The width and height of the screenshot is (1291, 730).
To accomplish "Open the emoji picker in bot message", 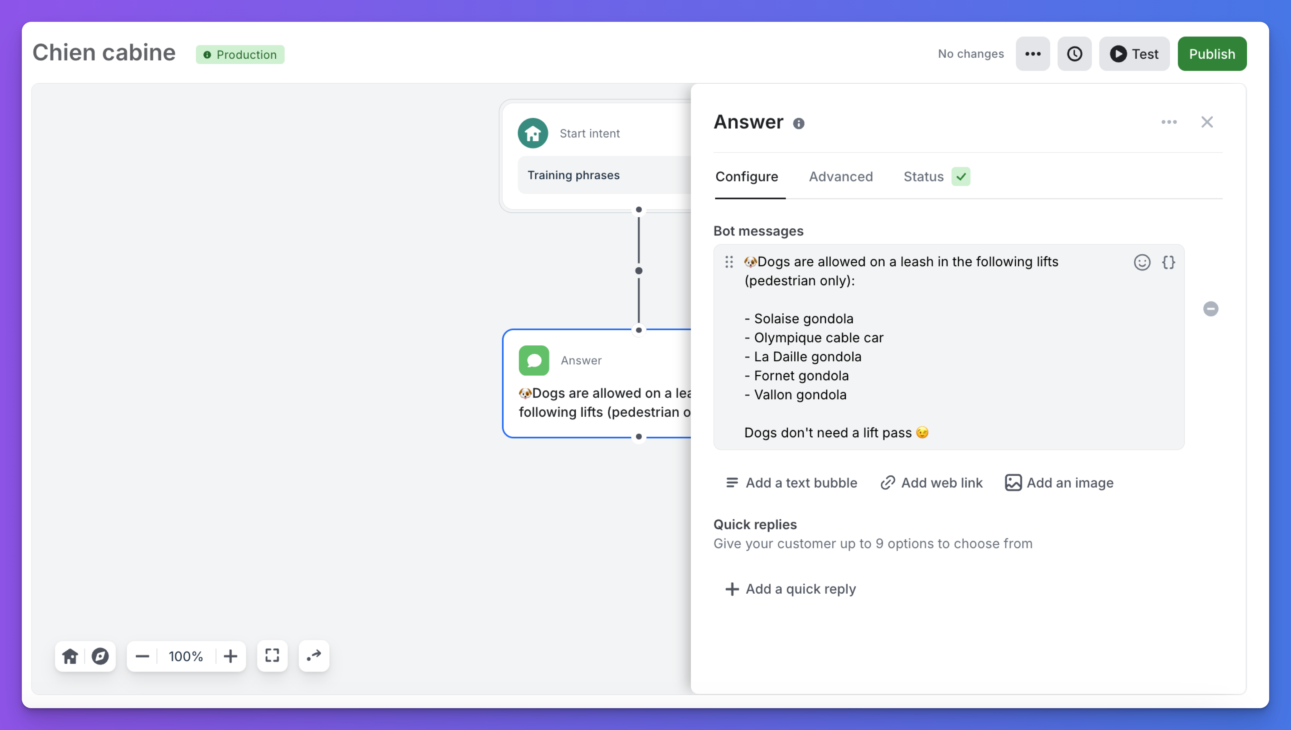I will [1142, 262].
